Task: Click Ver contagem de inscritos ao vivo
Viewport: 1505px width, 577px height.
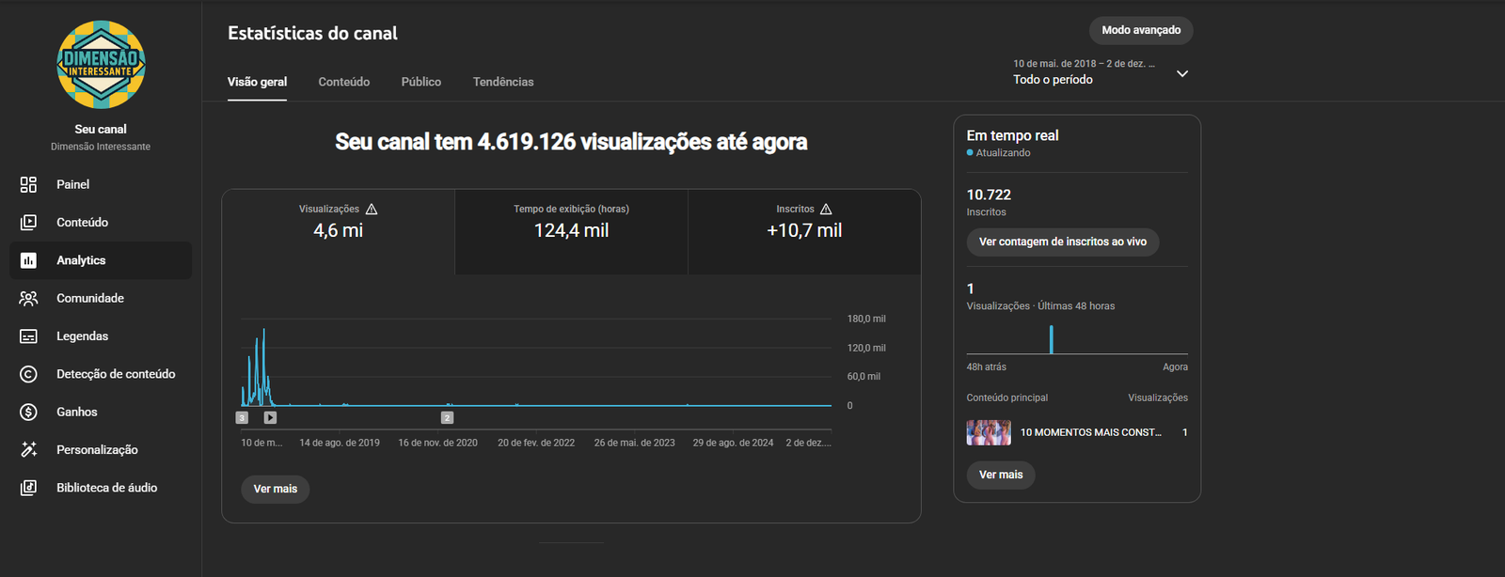Action: pyautogui.click(x=1062, y=242)
